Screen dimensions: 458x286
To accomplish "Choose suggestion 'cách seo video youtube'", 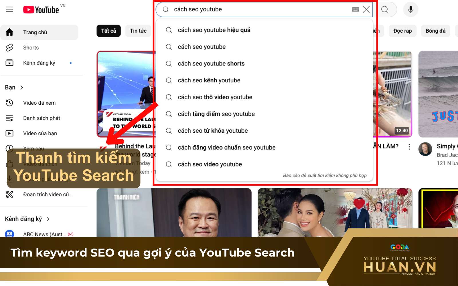I will [x=264, y=164].
